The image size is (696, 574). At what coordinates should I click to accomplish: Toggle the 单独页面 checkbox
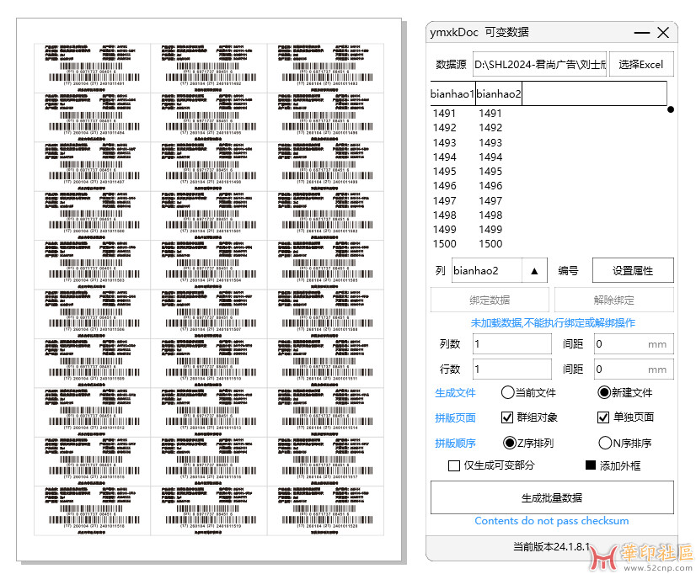(602, 417)
